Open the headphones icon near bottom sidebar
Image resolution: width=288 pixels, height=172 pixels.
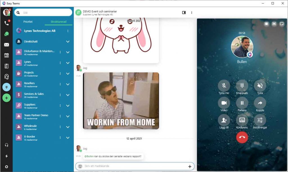(6, 145)
